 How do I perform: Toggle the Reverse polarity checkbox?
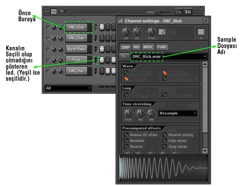tap(165, 135)
